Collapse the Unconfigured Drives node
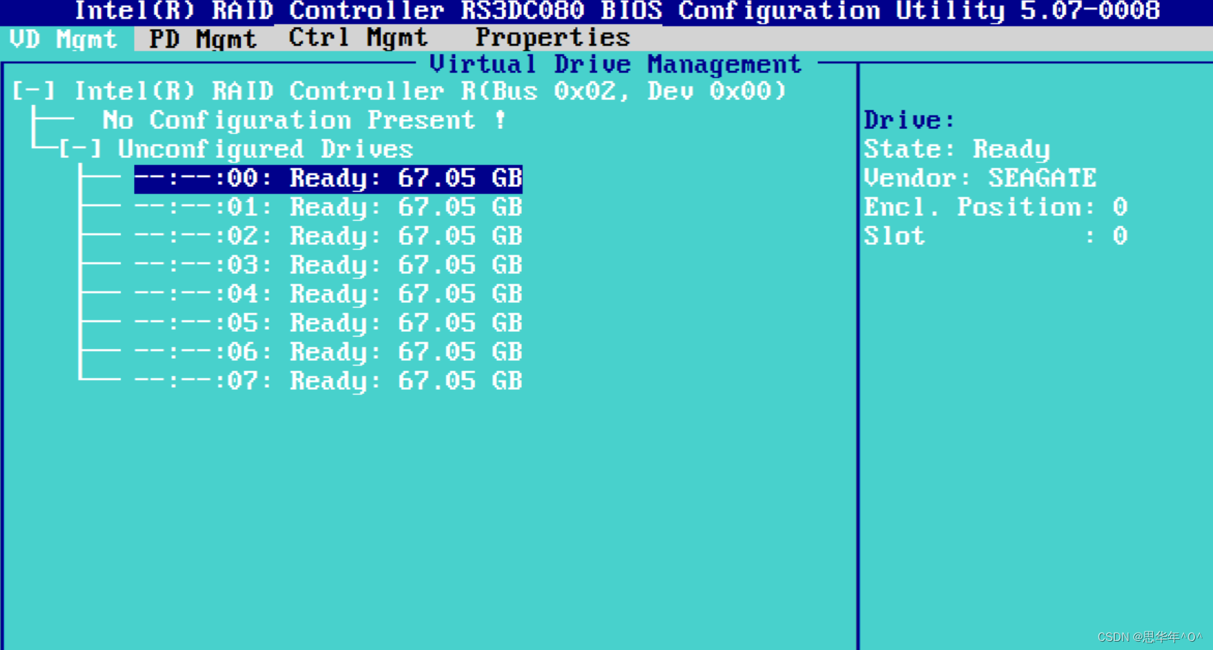This screenshot has width=1213, height=650. pyautogui.click(x=81, y=149)
